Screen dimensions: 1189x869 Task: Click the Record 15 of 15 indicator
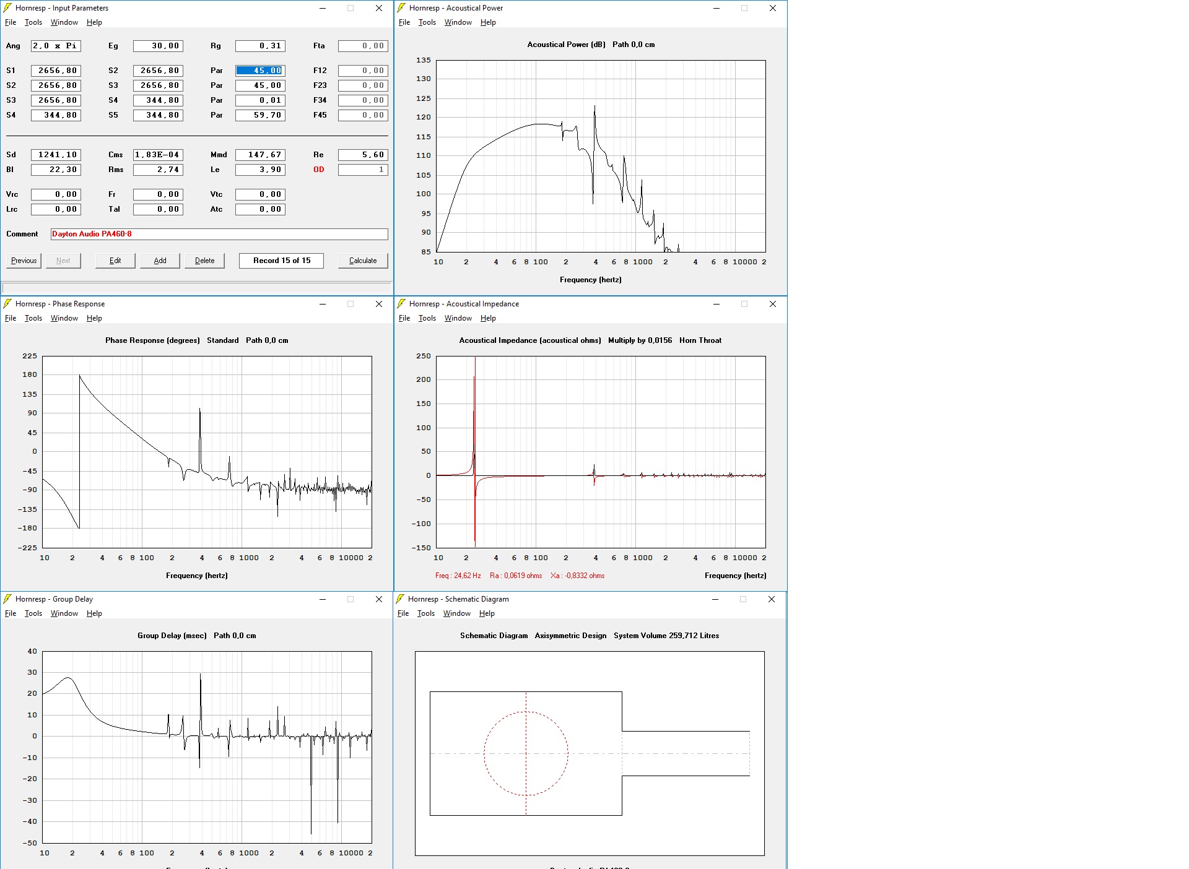282,261
